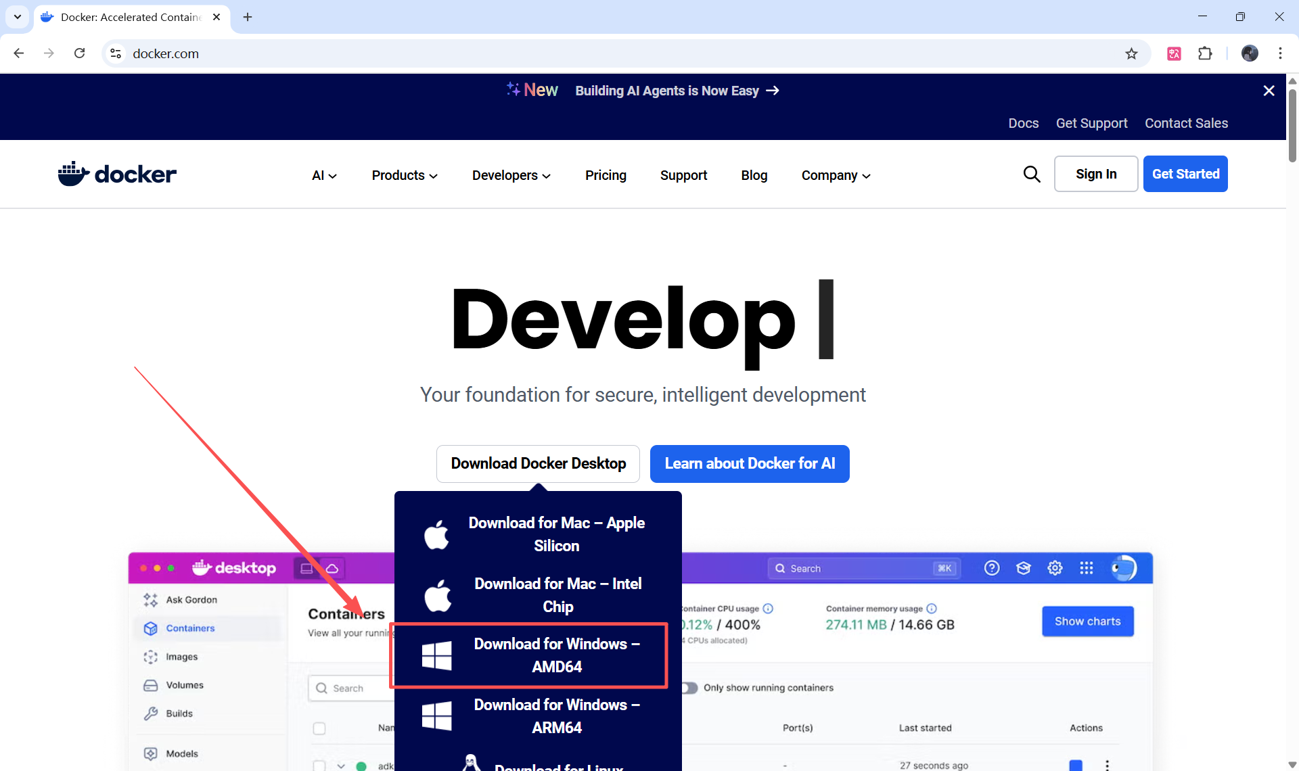Screen dimensions: 1299x771
Task: Click the container memory usage info icon
Action: click(932, 608)
